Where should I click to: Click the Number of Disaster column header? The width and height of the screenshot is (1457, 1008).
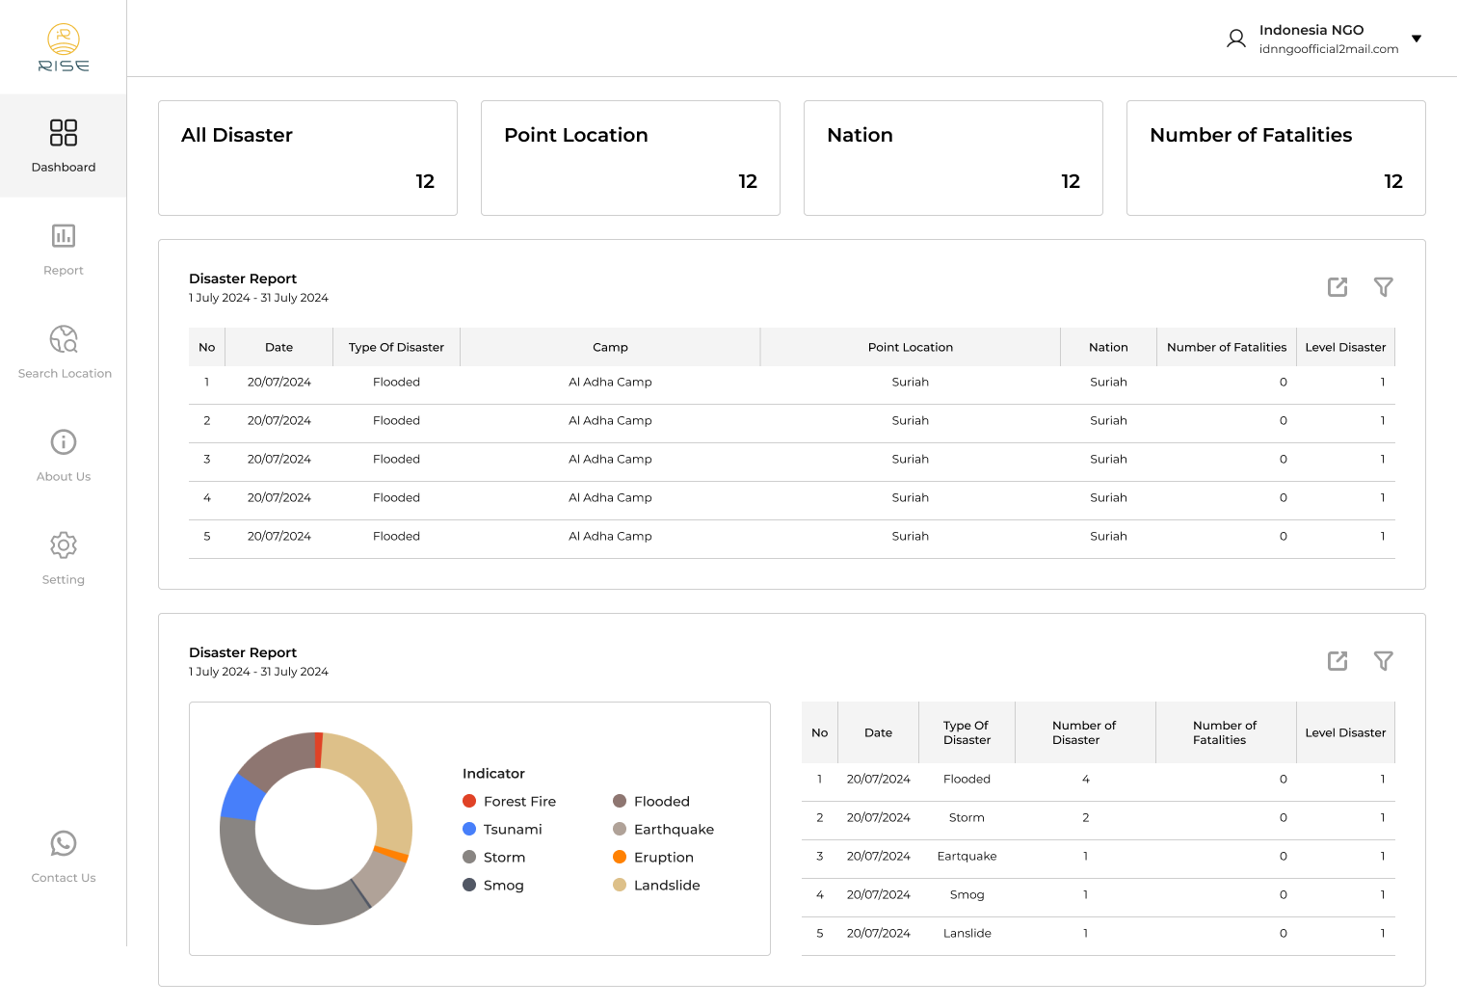click(x=1085, y=732)
